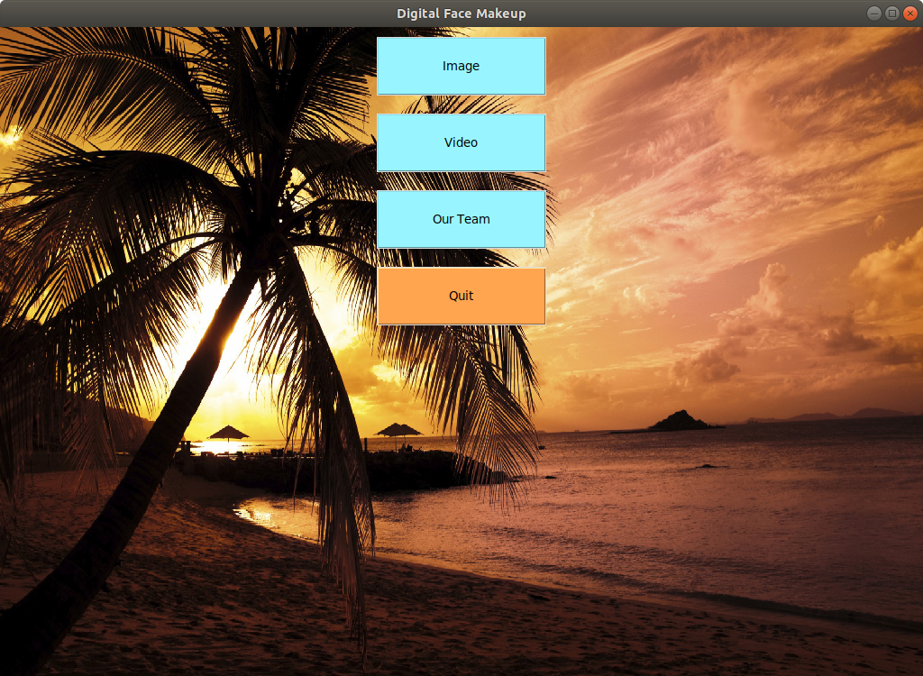923x676 pixels.
Task: Select the Video button
Action: click(461, 142)
